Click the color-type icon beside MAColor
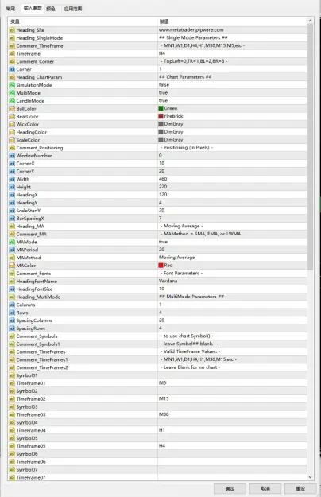The width and height of the screenshot is (321, 497). point(12,266)
